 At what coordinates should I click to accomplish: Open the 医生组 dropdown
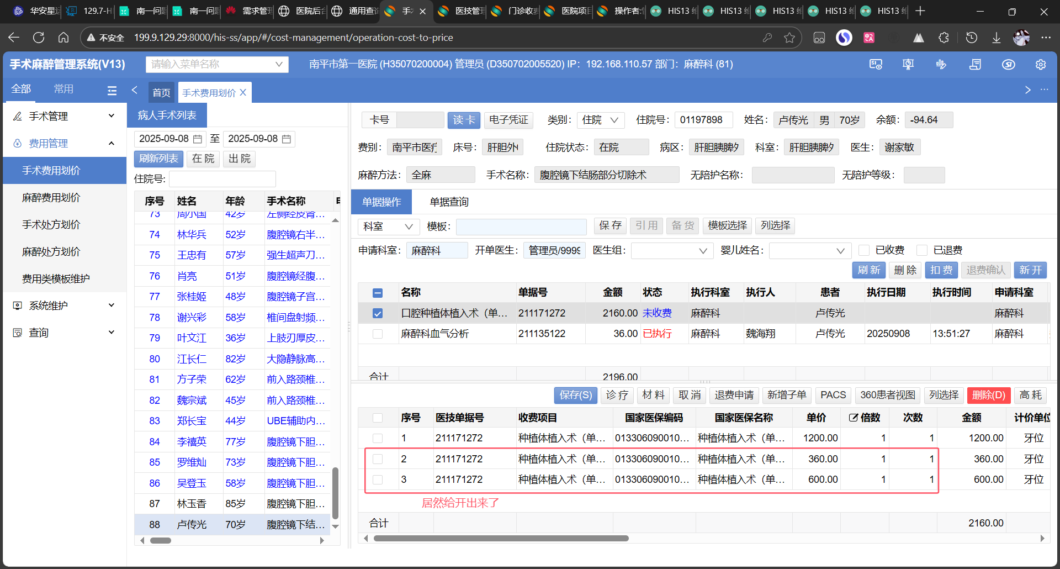[669, 251]
